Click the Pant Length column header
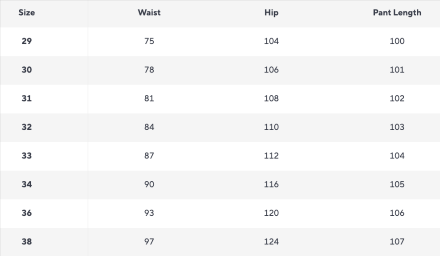The height and width of the screenshot is (256, 440). click(397, 13)
